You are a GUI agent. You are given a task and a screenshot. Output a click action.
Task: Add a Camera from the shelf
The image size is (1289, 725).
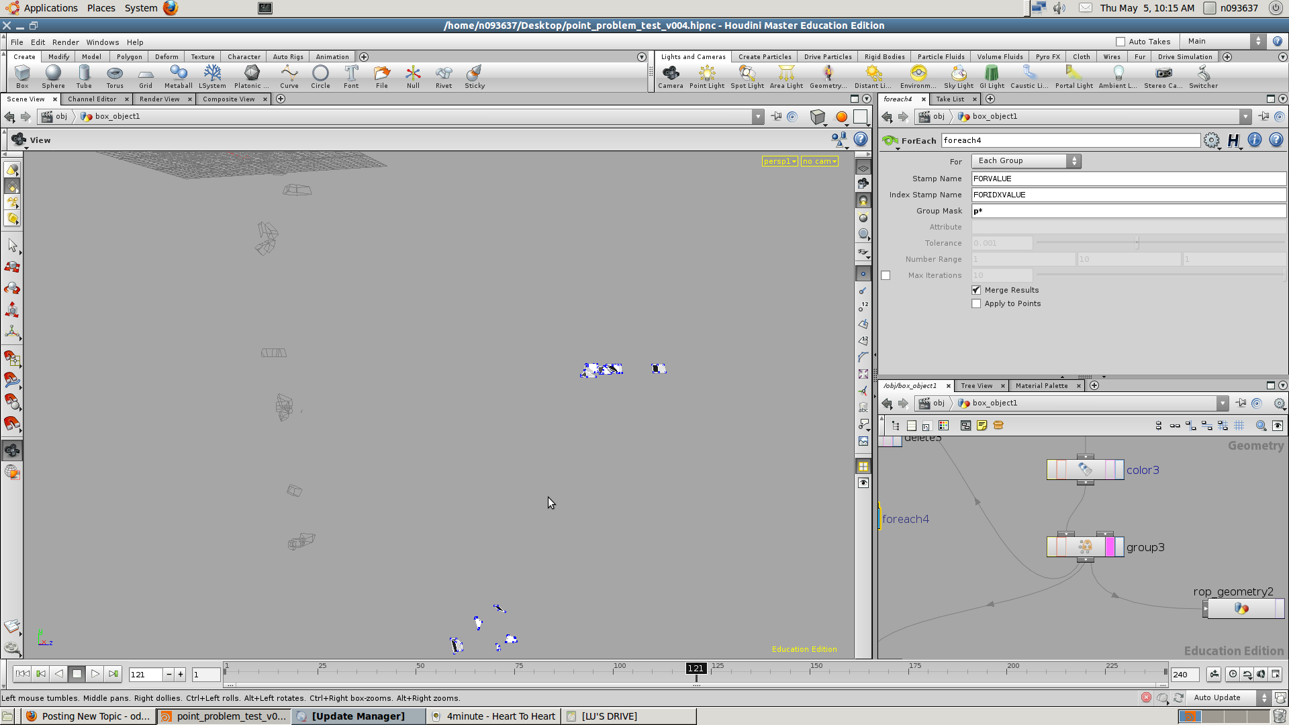pyautogui.click(x=671, y=77)
